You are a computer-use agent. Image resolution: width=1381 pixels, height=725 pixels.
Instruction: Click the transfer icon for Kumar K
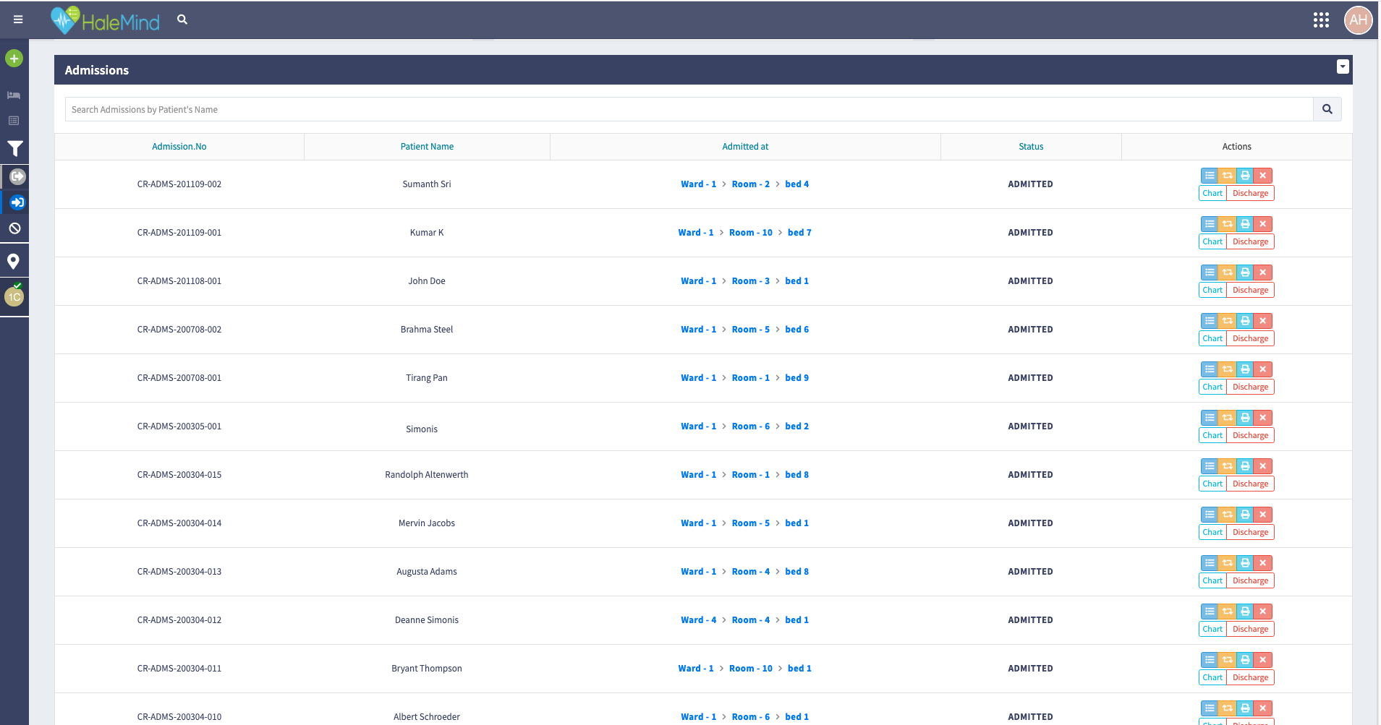[x=1228, y=224]
